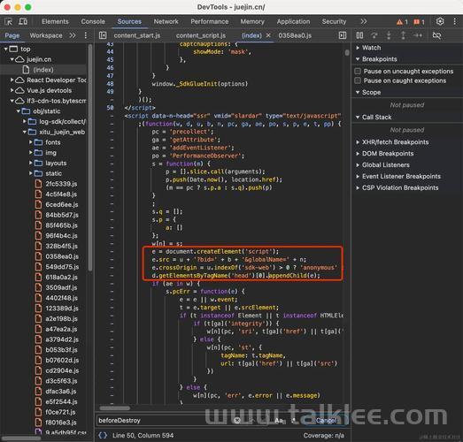This screenshot has width=463, height=442.
Task: Expand the Vue.js devtools tree node
Action: click(x=12, y=90)
